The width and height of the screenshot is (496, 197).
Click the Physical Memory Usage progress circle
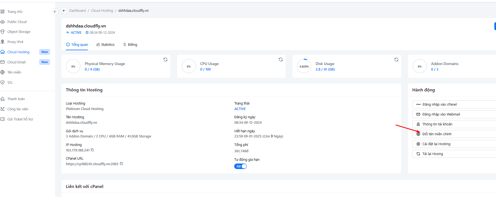(x=73, y=66)
